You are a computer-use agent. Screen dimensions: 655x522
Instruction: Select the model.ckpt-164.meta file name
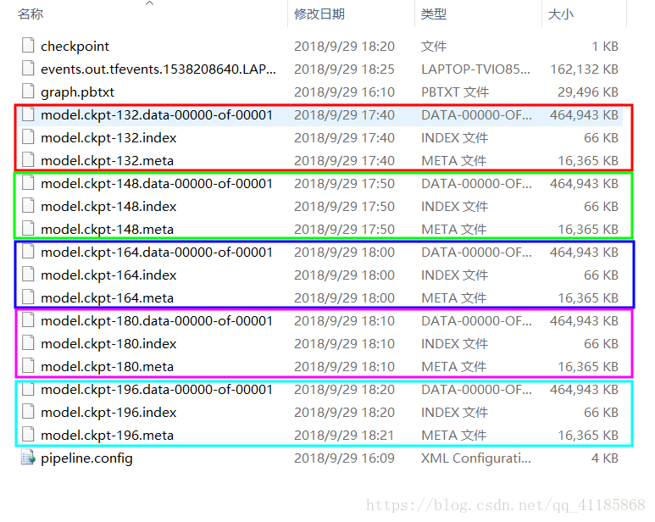[x=107, y=297]
